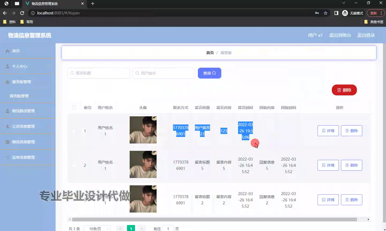
Task: Open 详情 for row 2
Action: [328, 165]
